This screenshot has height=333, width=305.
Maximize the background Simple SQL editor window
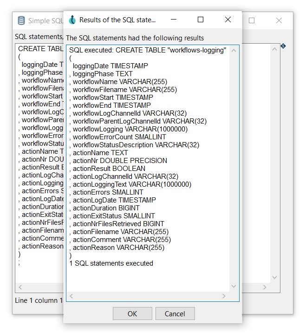point(252,21)
